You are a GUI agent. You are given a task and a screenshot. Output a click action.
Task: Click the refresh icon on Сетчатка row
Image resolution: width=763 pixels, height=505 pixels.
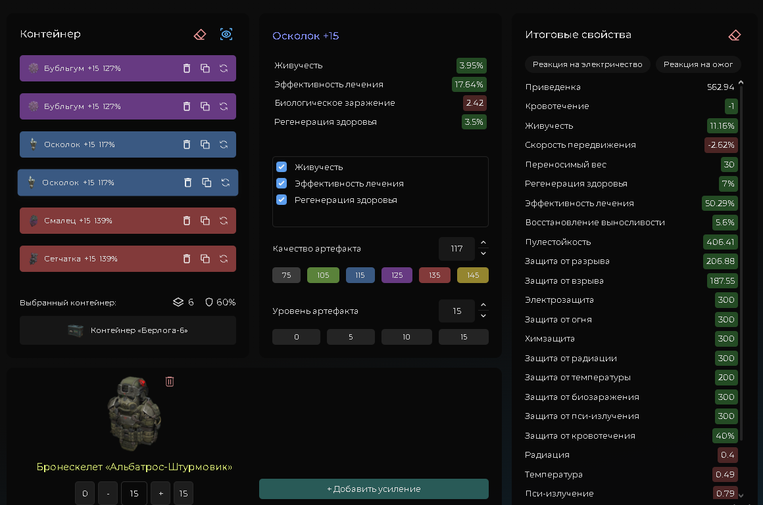coord(224,259)
